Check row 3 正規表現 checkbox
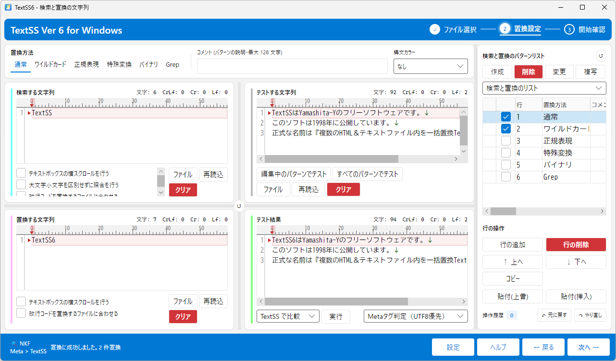 tap(505, 141)
